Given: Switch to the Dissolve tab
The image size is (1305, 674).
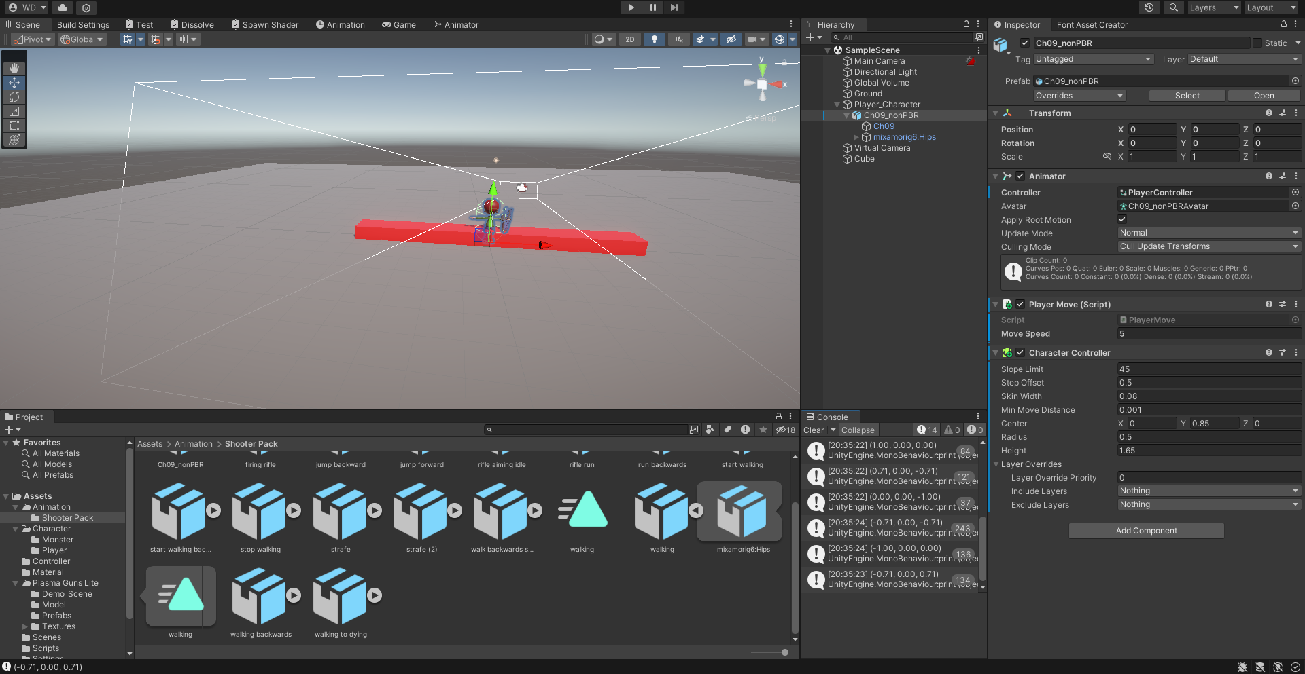Looking at the screenshot, I should (192, 24).
